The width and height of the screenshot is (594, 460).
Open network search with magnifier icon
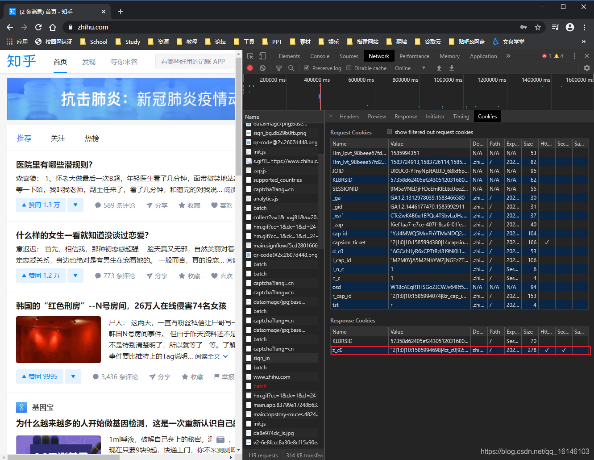coord(291,68)
